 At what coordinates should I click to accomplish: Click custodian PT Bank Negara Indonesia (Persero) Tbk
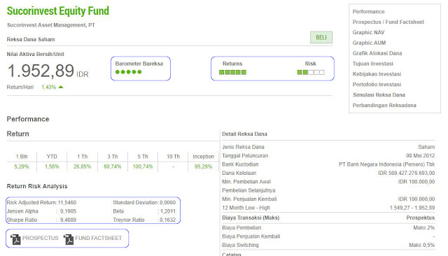point(387,164)
